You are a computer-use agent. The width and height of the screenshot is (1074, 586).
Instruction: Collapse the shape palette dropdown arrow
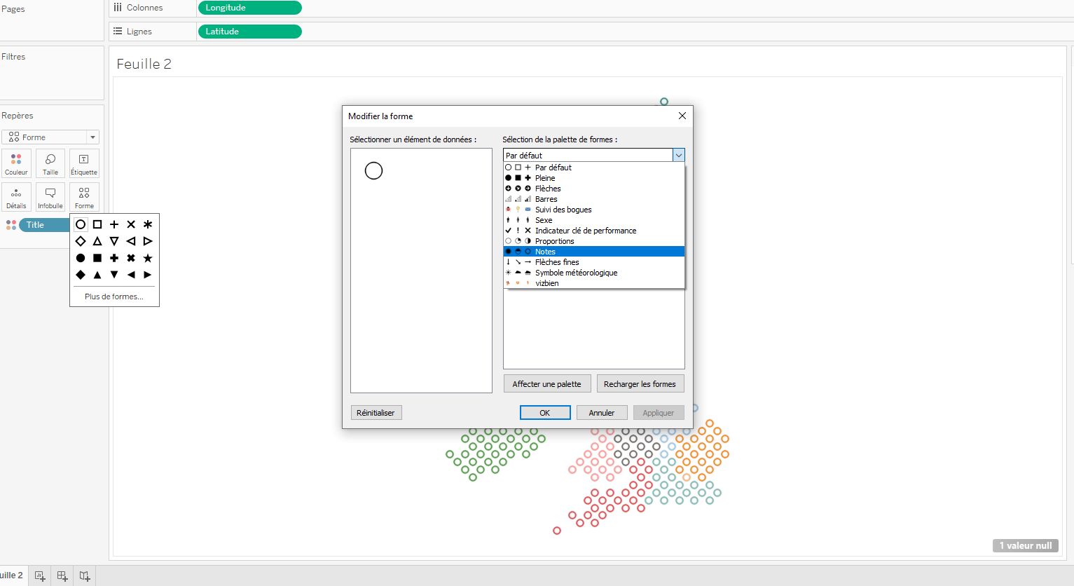pos(678,155)
